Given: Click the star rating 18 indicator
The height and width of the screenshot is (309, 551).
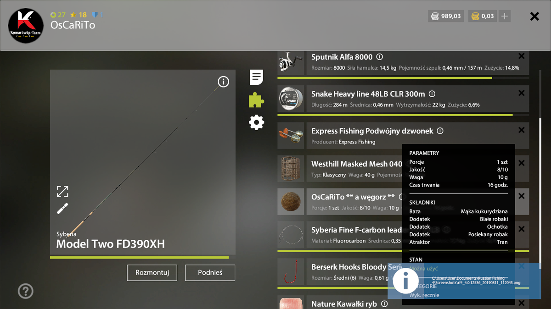Looking at the screenshot, I should 78,15.
